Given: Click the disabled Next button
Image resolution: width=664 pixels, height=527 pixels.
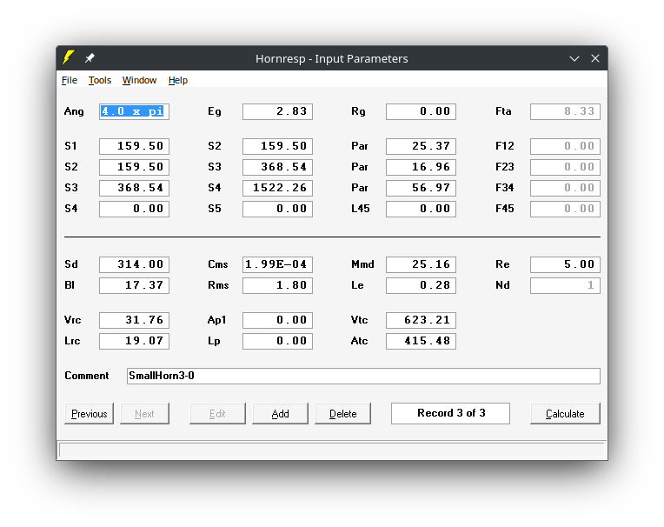Looking at the screenshot, I should (x=144, y=413).
